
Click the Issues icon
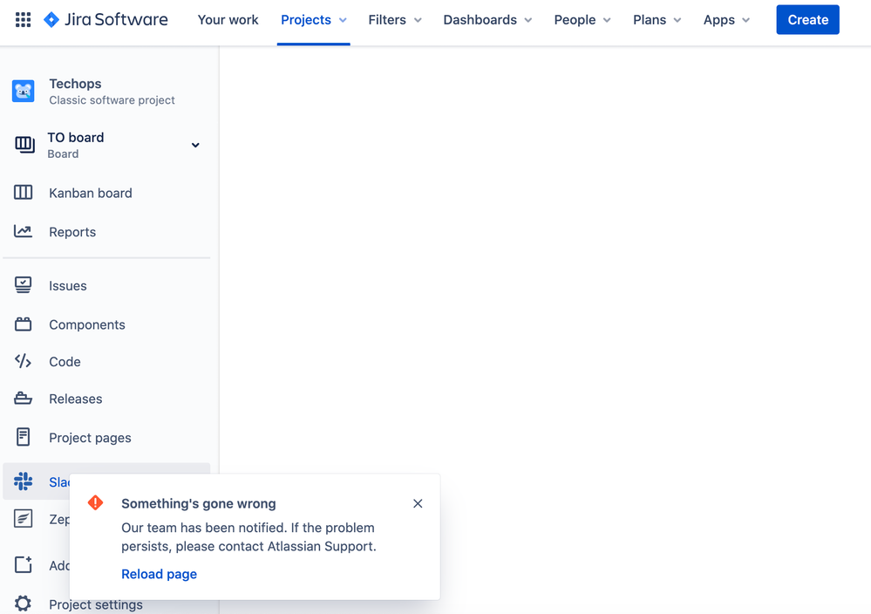click(x=24, y=285)
